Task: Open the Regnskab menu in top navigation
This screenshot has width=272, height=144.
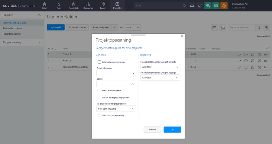Action: click(73, 6)
